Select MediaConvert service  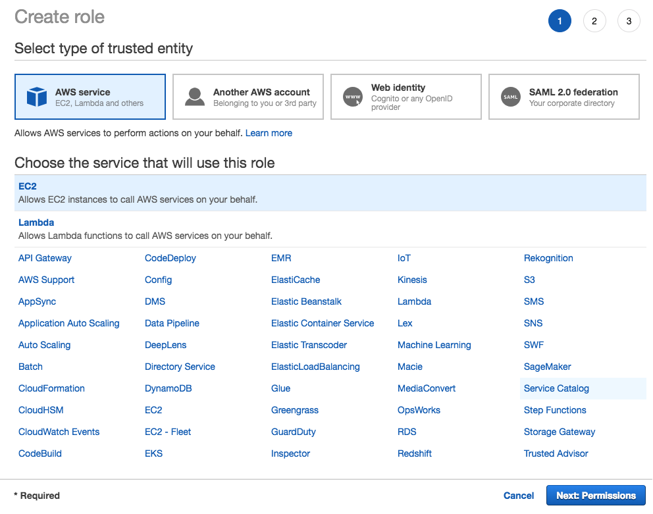click(427, 388)
